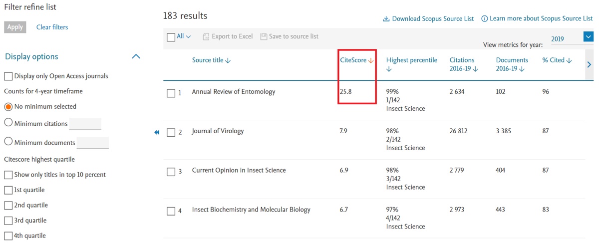Screen dimensions: 599x243
Task: Sort by Highest percentile column header
Action: pyautogui.click(x=412, y=64)
